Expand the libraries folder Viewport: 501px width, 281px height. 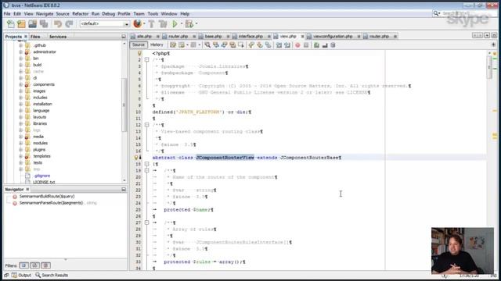(21, 123)
